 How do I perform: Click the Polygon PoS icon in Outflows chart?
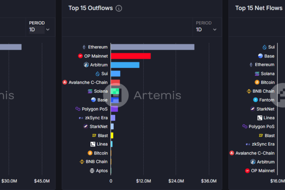point(78,109)
